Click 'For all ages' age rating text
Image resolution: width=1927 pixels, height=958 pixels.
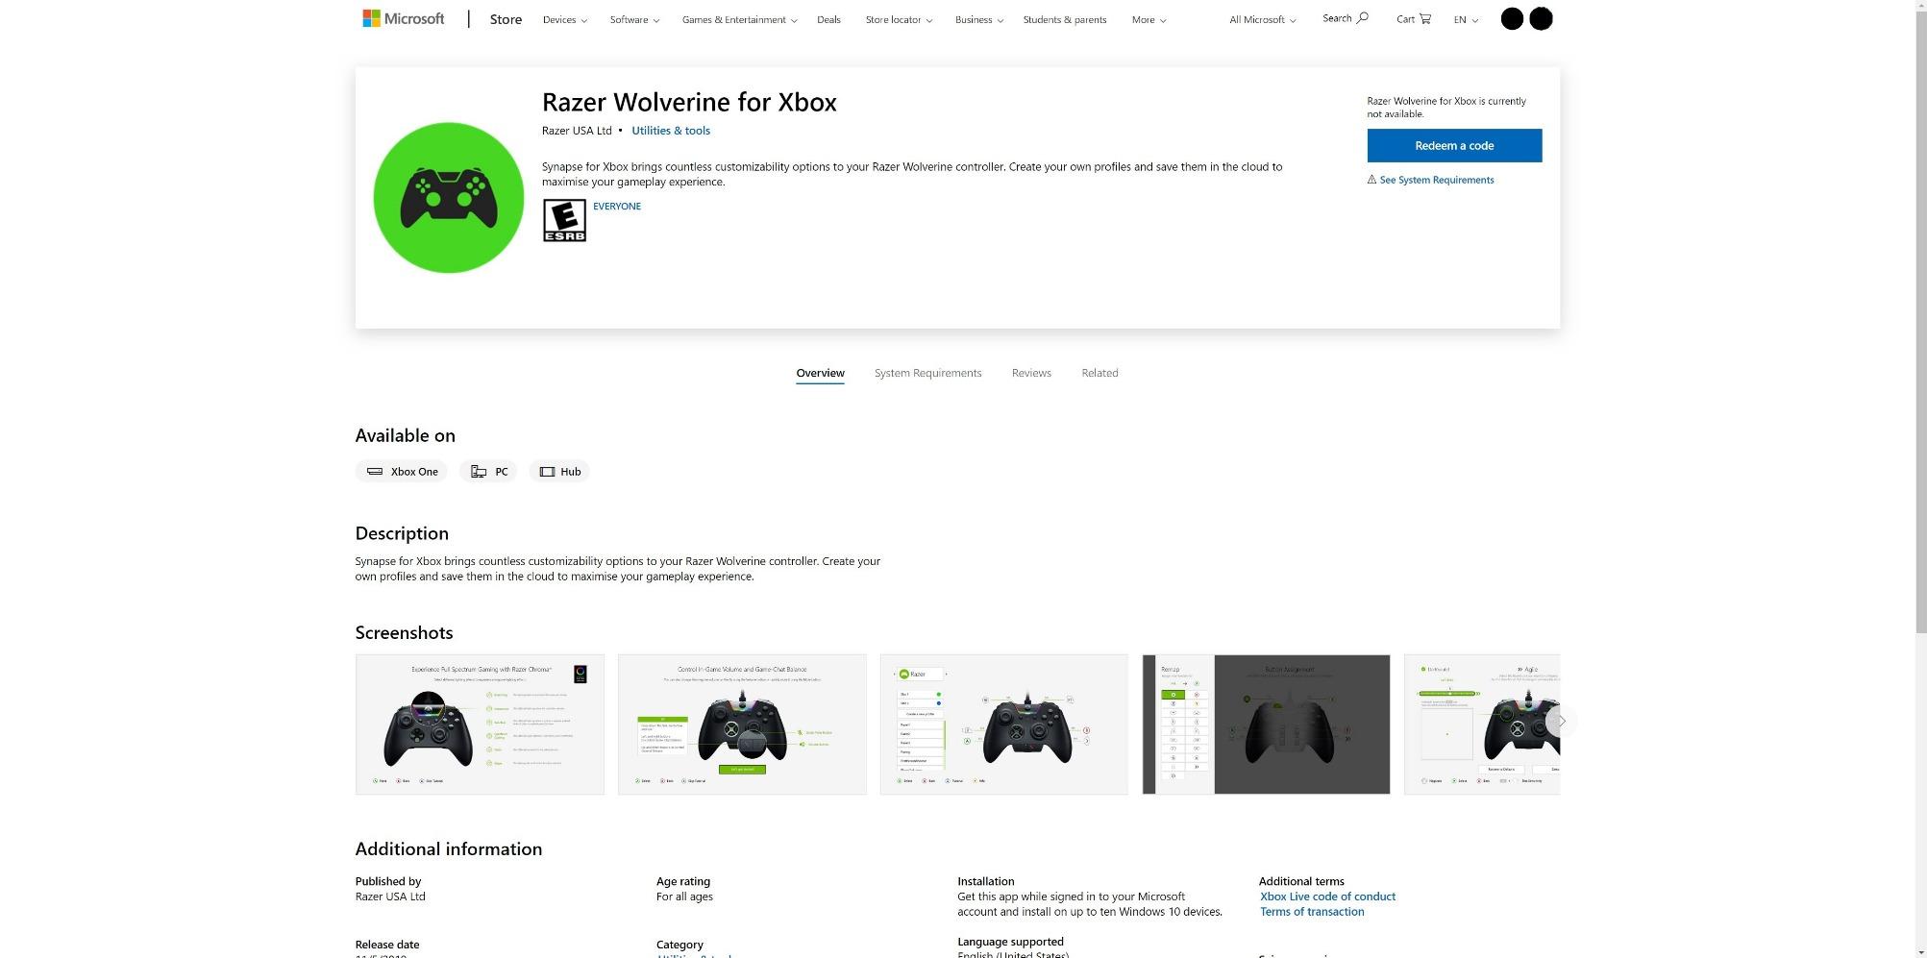(684, 897)
